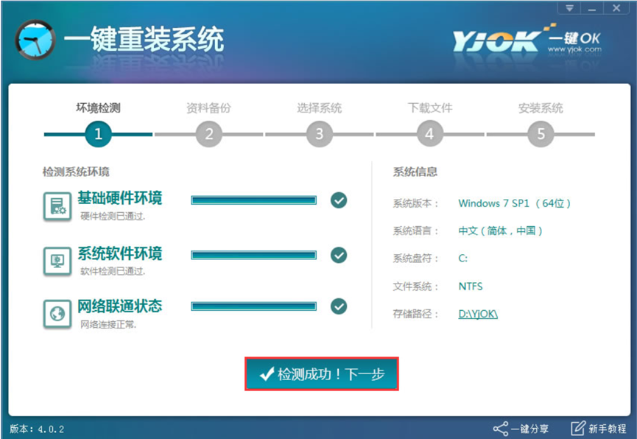Viewport: 637px width, 439px height.
Task: Click the NTFS file system value
Action: (471, 287)
